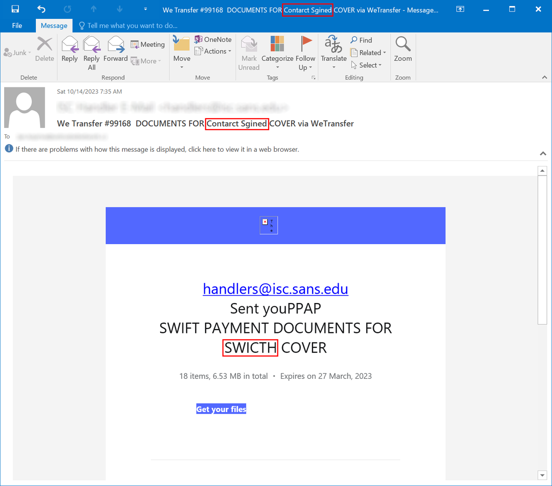Screen dimensions: 552x486
Task: Reply to the sender
Action: [x=69, y=49]
